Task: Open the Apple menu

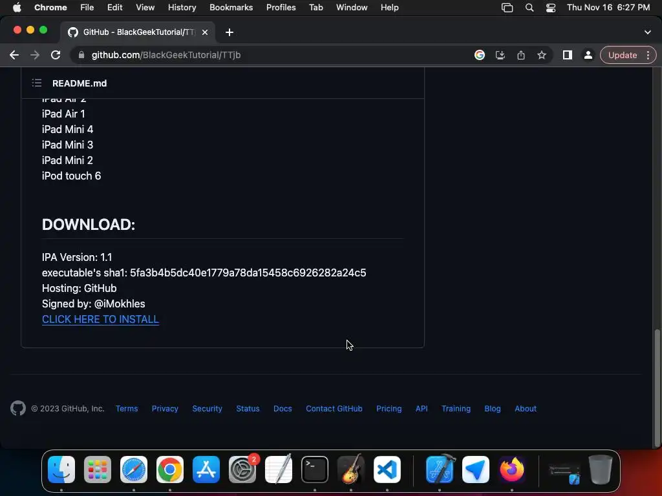Action: coord(17,7)
